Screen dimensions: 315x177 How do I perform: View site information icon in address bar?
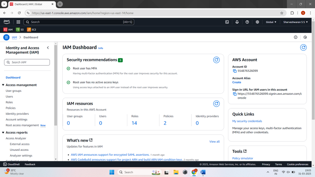click(x=28, y=13)
